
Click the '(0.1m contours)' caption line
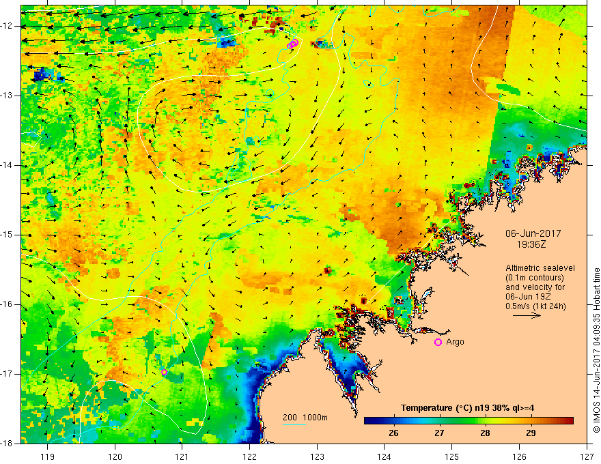point(535,278)
